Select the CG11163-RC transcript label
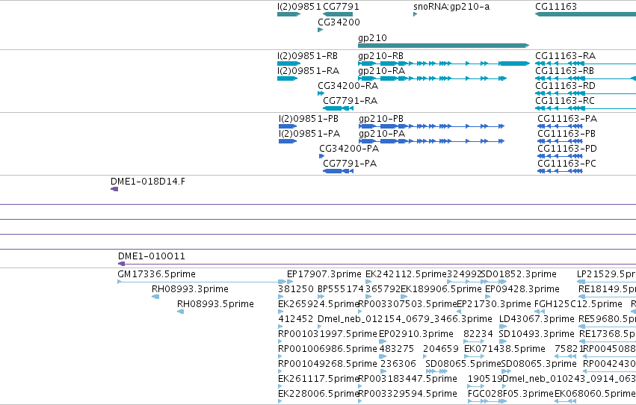 coord(565,101)
